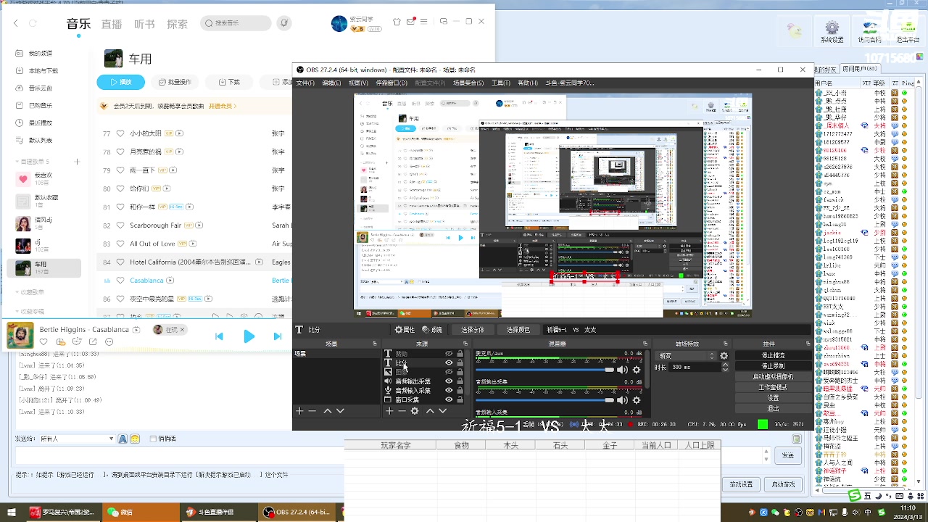Viewport: 928px width, 522px height.
Task: Open 麦克风/Aux audio settings gear
Action: click(637, 370)
